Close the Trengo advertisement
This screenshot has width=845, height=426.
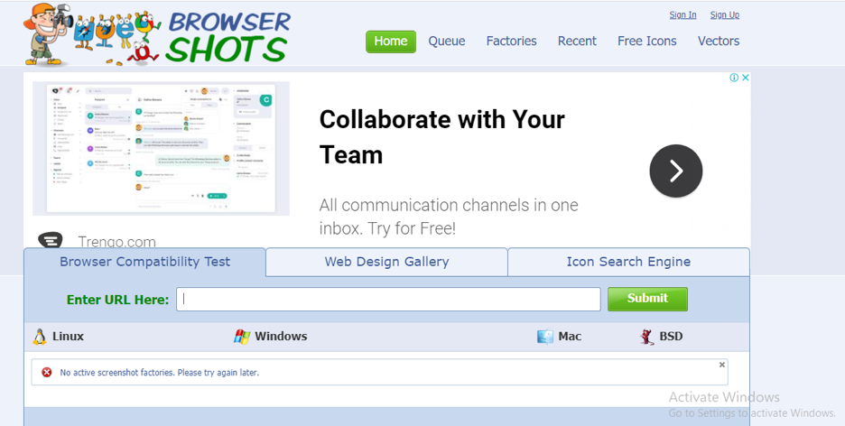pyautogui.click(x=746, y=78)
